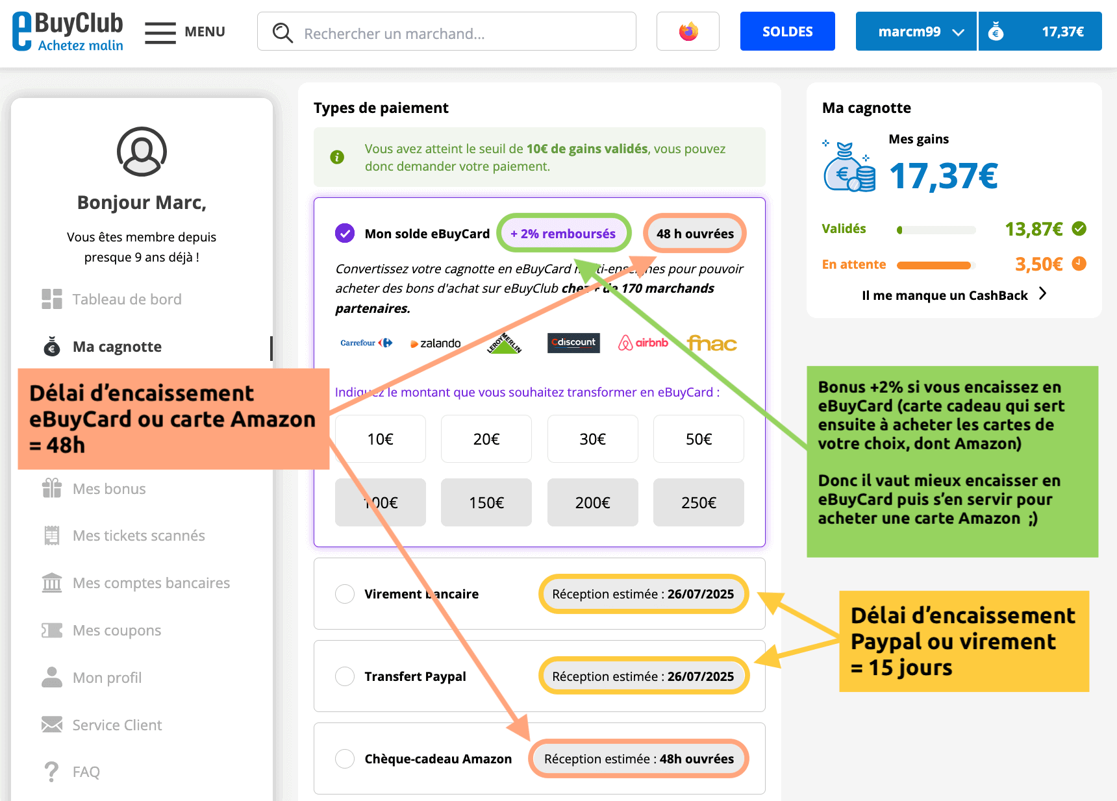Open the FAQ page
Screen dimensions: 1117x801
point(86,772)
